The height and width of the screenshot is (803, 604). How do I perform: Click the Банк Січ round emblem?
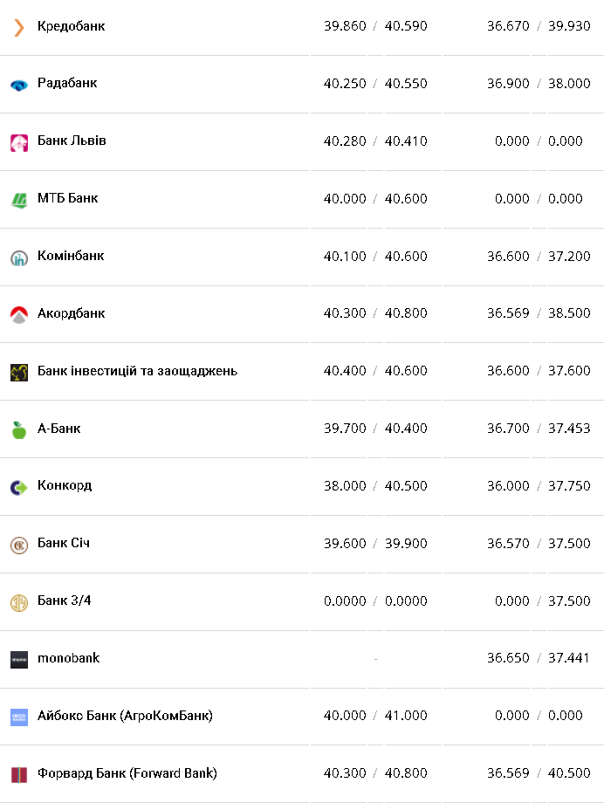click(19, 545)
